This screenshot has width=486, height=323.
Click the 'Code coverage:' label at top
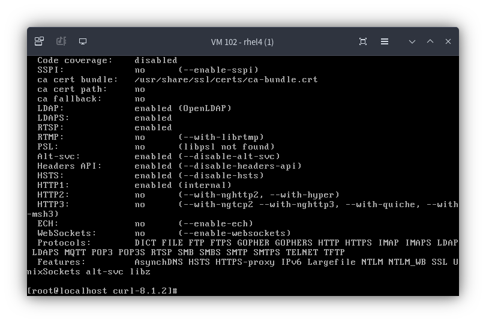click(74, 61)
